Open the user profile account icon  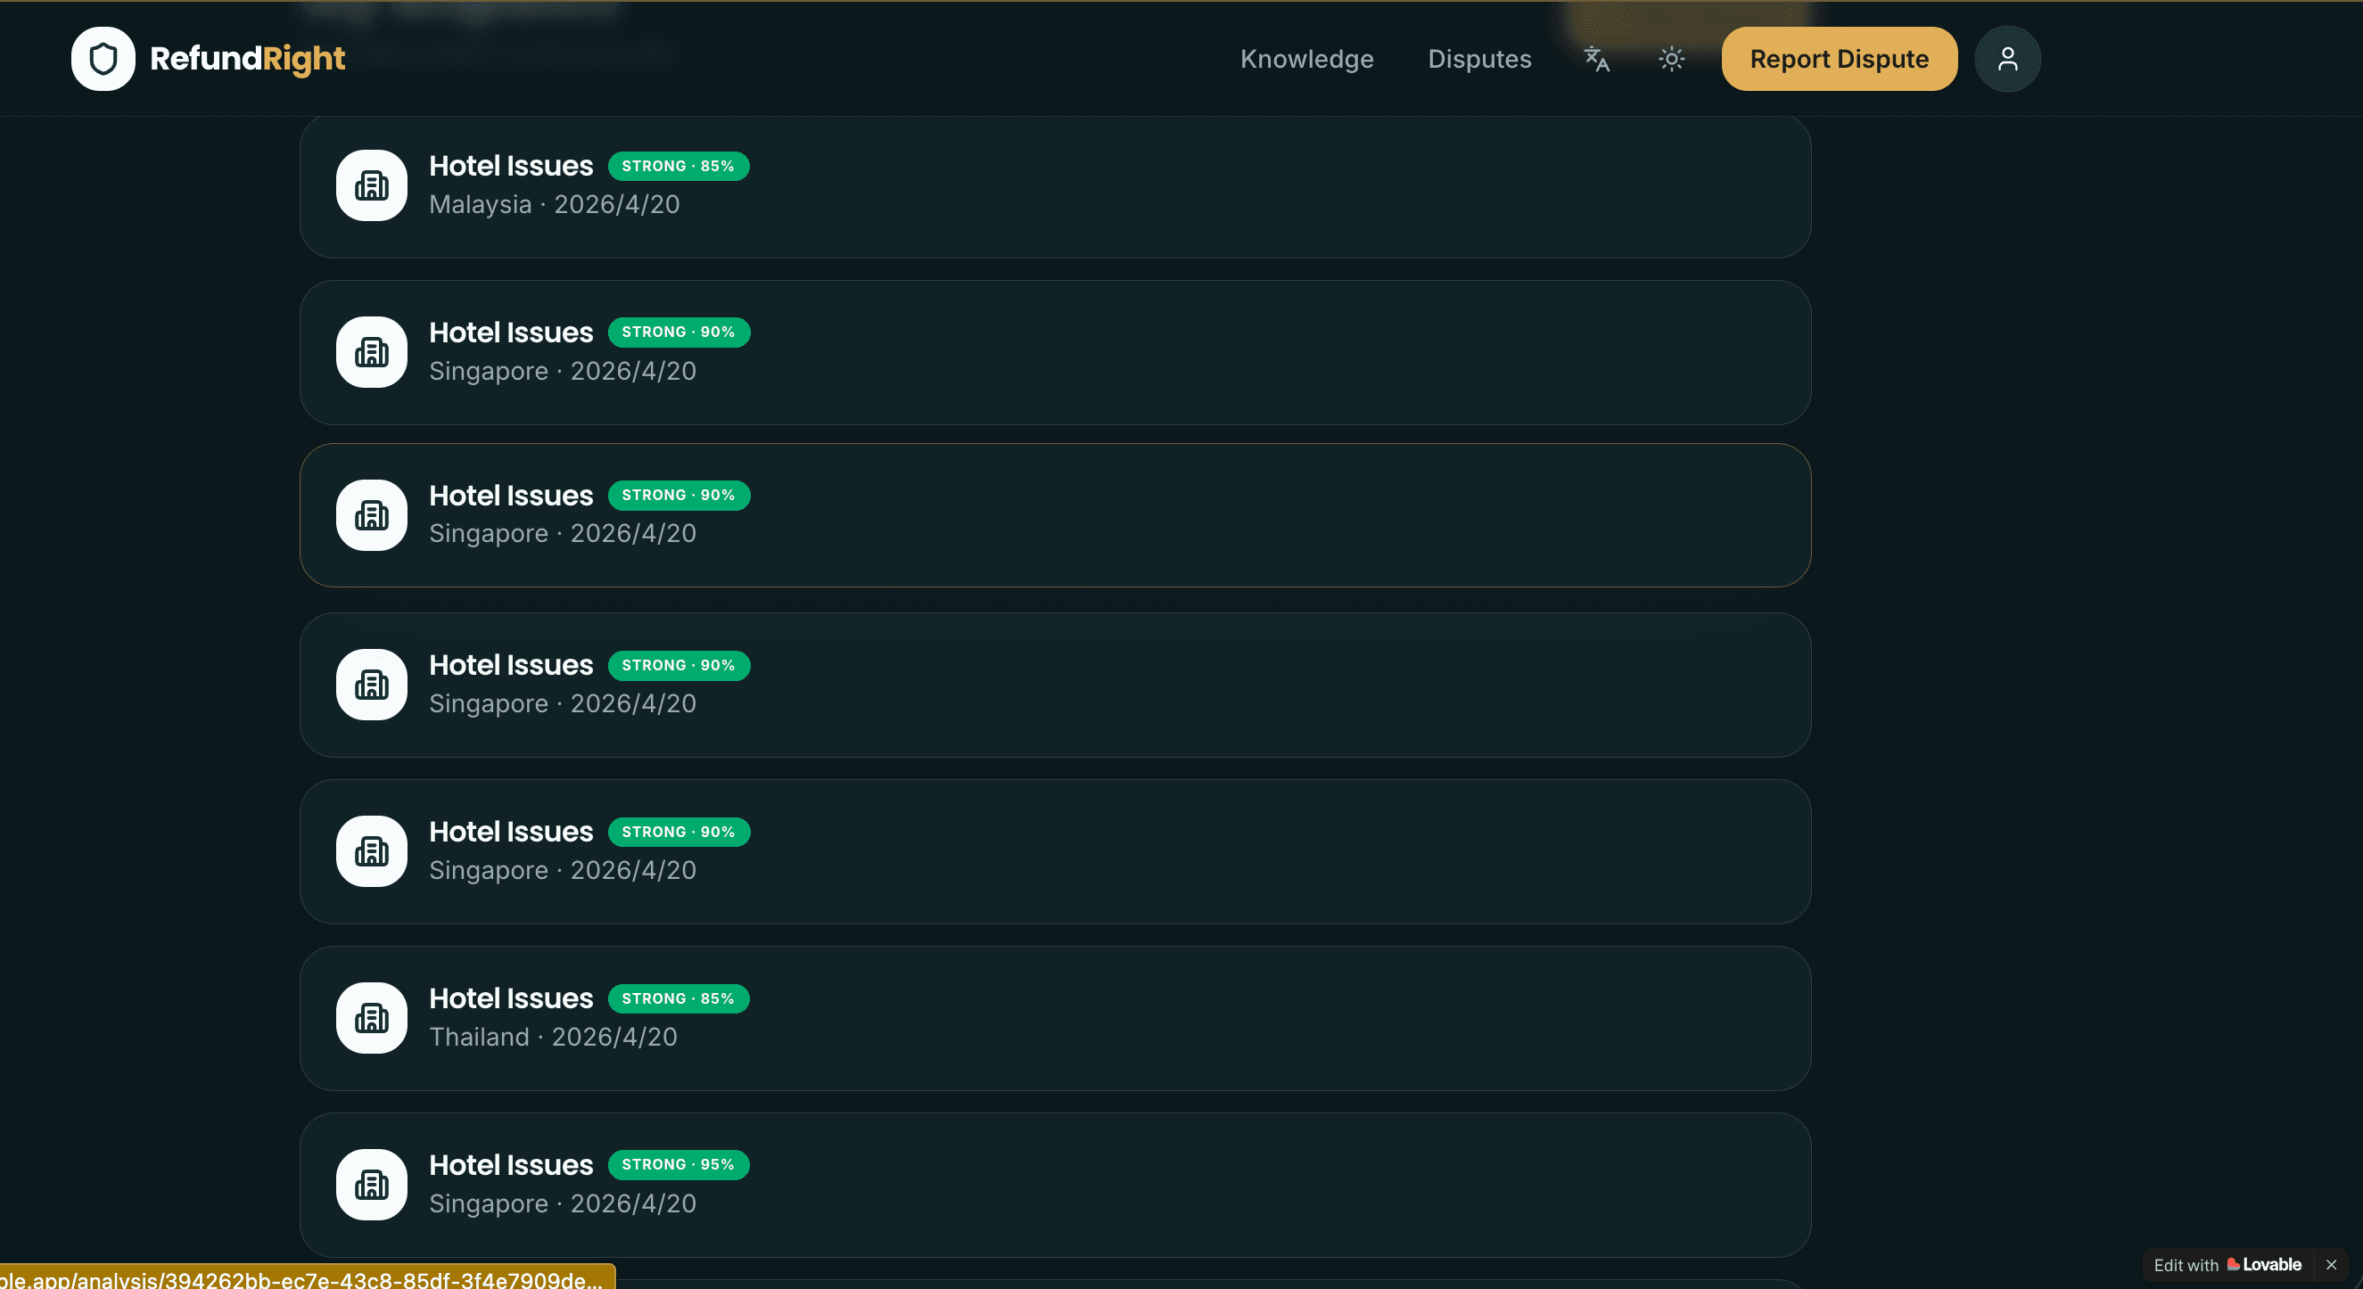[x=2007, y=59]
